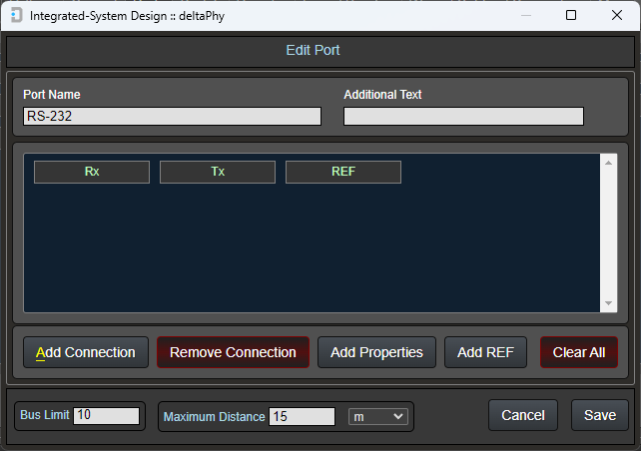Viewport: 641px width, 451px height.
Task: Click the Clear All button
Action: (x=579, y=352)
